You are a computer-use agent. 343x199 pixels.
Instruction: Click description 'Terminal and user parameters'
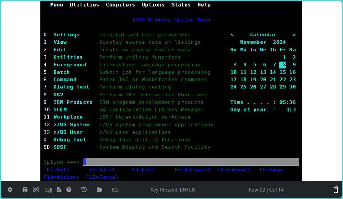click(x=145, y=35)
